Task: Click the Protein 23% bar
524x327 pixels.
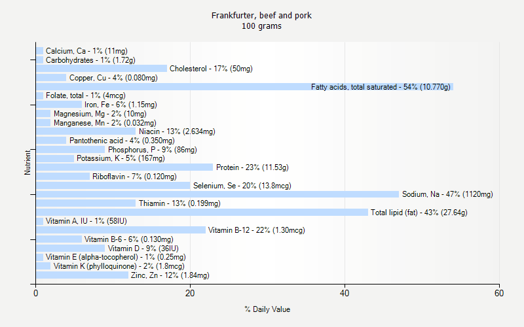Action: tap(124, 167)
